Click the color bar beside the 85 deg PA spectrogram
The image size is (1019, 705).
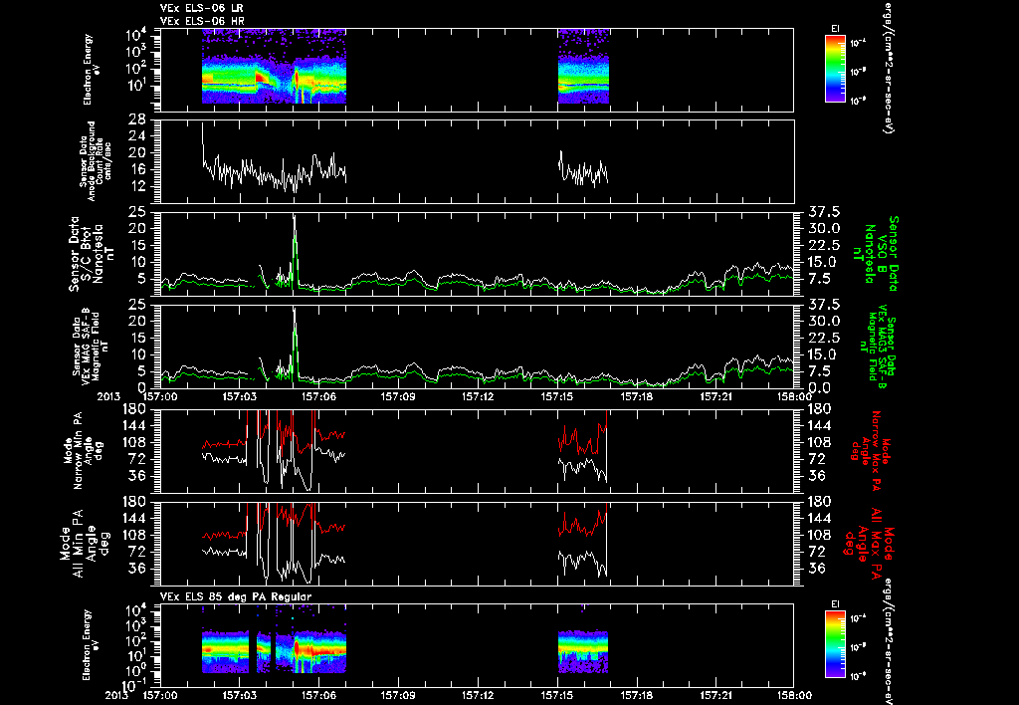coord(835,644)
